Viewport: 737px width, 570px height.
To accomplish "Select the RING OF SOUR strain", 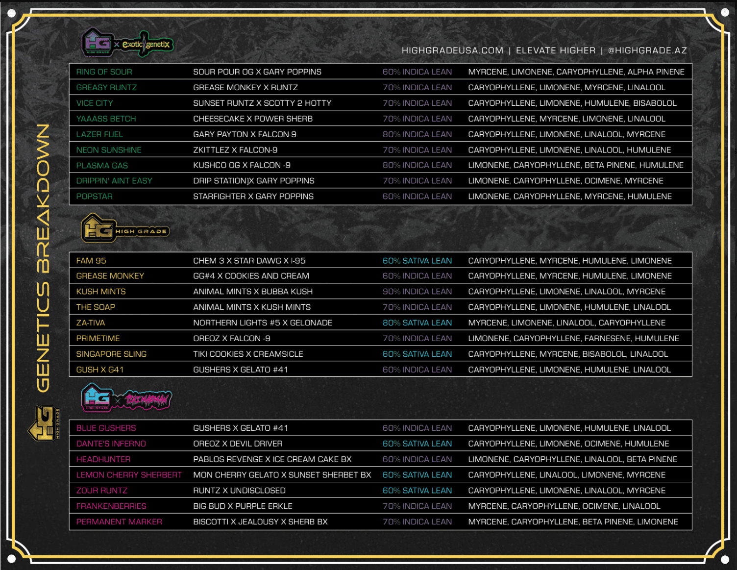I will (104, 72).
